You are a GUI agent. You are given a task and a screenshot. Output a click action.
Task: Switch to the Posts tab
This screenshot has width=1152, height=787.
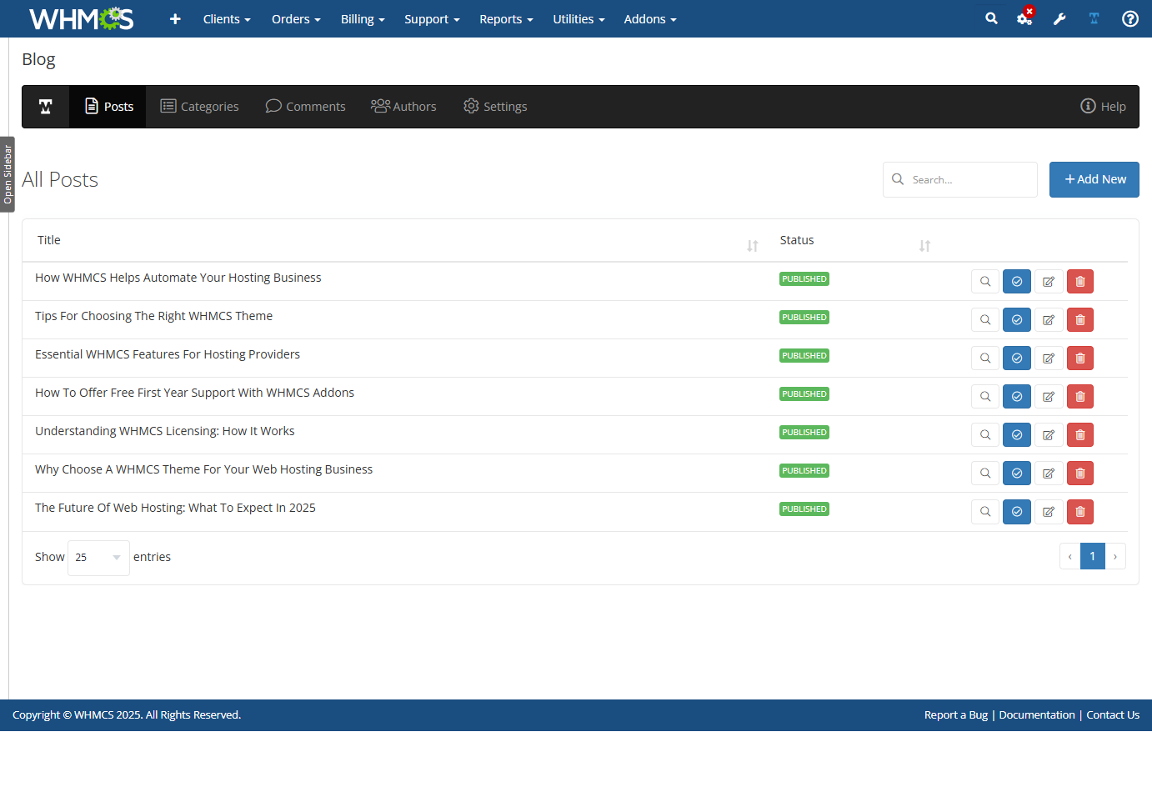108,107
